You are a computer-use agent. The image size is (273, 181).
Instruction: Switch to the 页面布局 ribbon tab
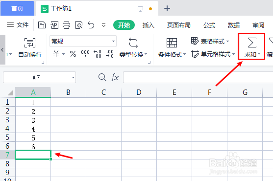[178, 25]
